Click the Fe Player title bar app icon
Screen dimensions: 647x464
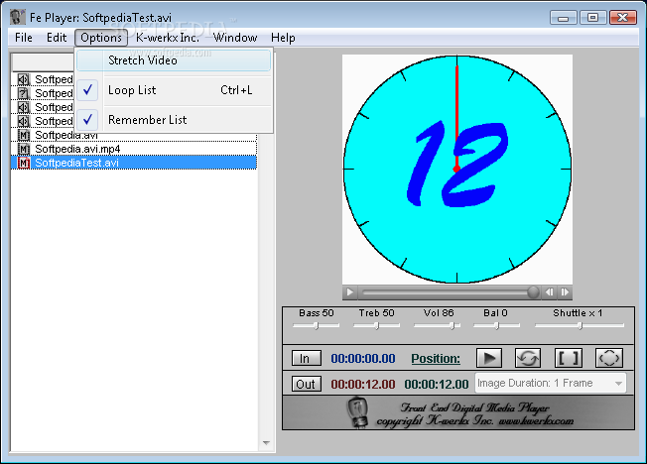pyautogui.click(x=18, y=17)
